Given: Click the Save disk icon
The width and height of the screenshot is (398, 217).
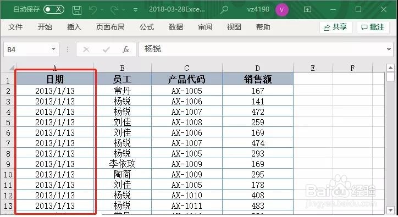Looking at the screenshot, I should pyautogui.click(x=77, y=10).
